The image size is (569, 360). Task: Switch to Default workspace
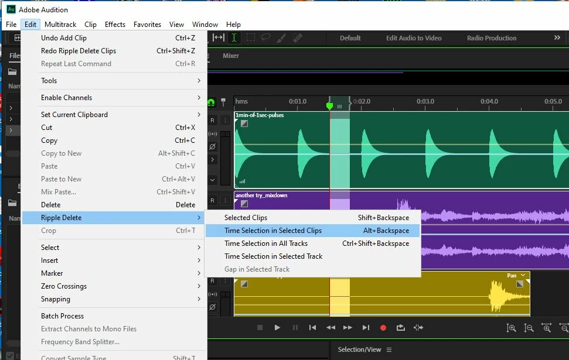[350, 38]
